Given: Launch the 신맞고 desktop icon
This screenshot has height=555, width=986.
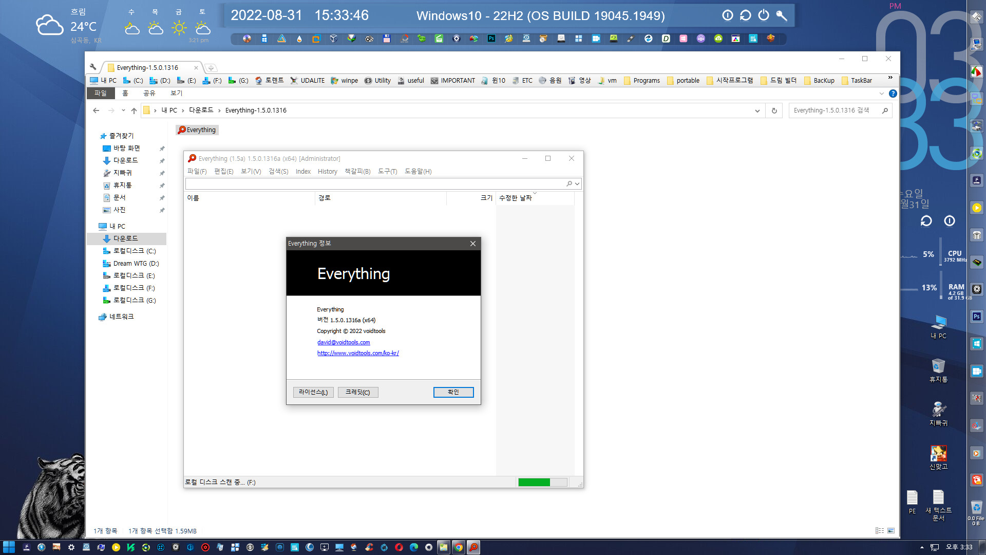Looking at the screenshot, I should tap(938, 457).
